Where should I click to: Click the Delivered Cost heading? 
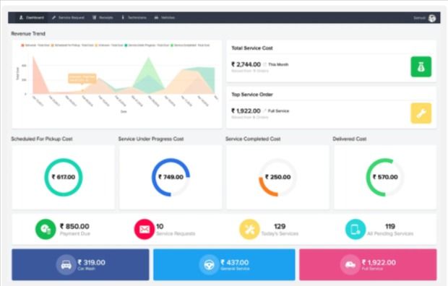click(x=350, y=139)
